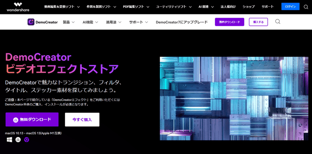
Task: Select the Windows platform icon
Action: [9, 140]
